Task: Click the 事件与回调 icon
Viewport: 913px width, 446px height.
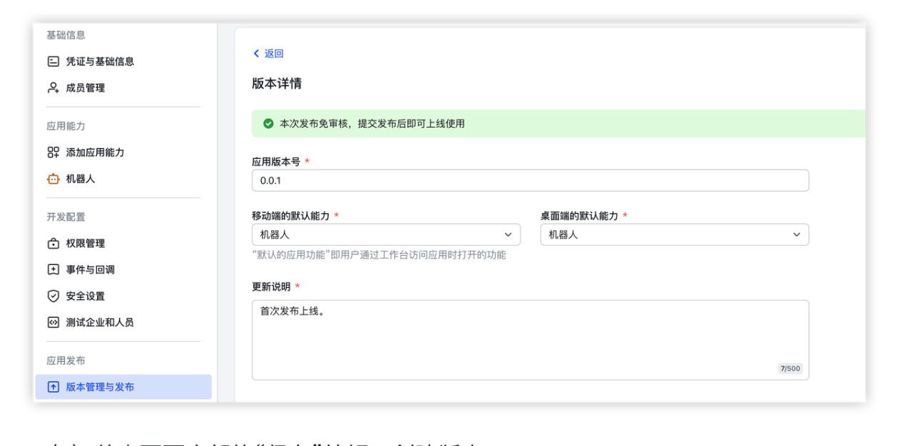Action: coord(53,270)
